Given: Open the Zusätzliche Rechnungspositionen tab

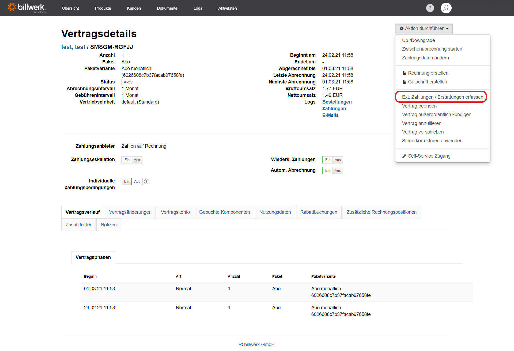Looking at the screenshot, I should (x=381, y=212).
